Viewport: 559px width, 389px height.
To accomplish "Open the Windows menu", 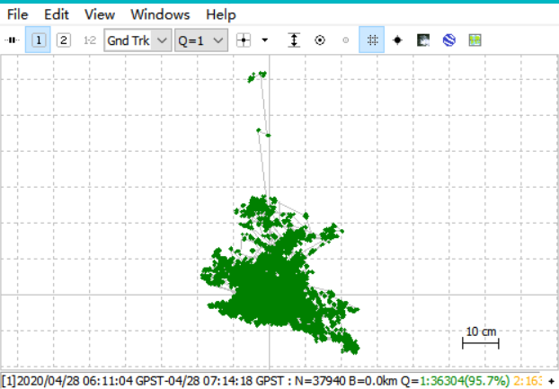I will click(x=160, y=14).
